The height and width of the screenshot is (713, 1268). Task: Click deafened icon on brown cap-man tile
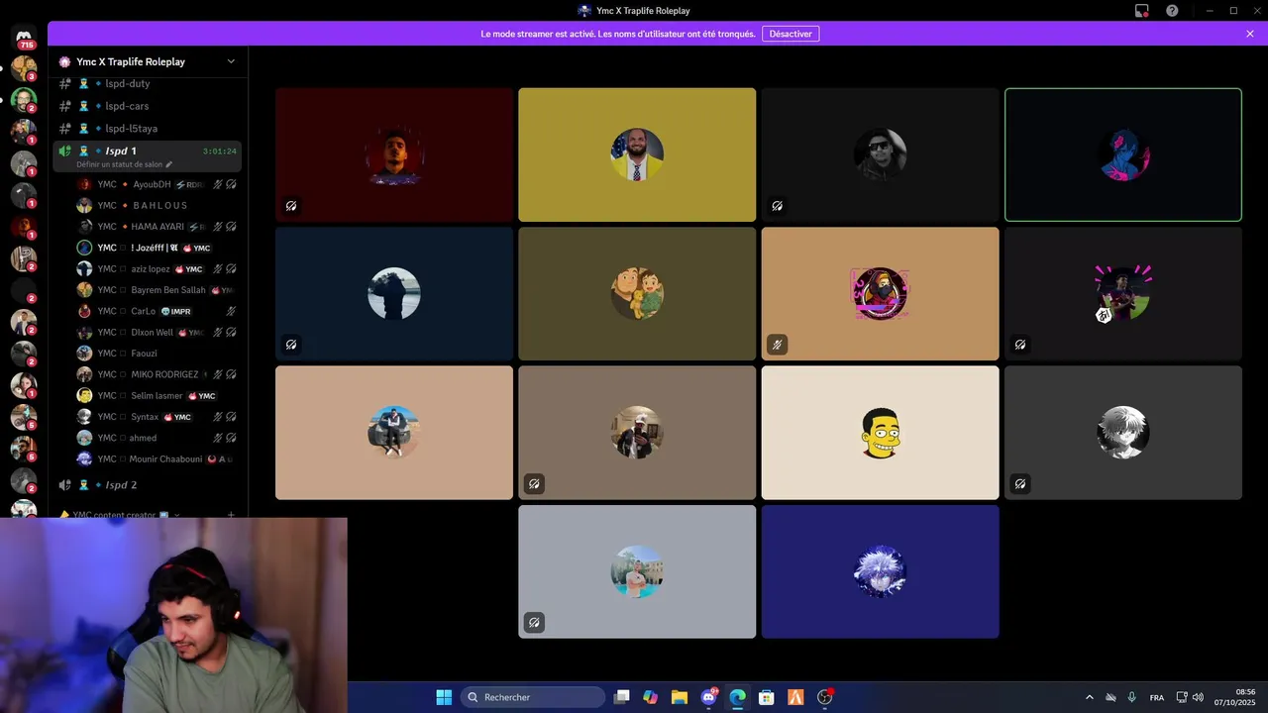point(534,484)
